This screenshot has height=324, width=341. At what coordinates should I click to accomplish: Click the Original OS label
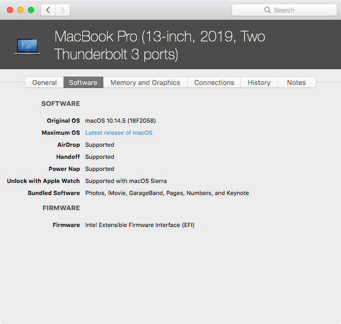(63, 121)
